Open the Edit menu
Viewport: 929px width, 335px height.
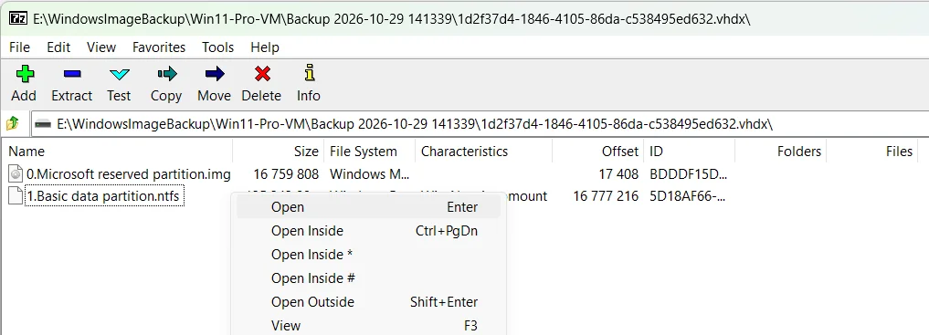tap(58, 47)
